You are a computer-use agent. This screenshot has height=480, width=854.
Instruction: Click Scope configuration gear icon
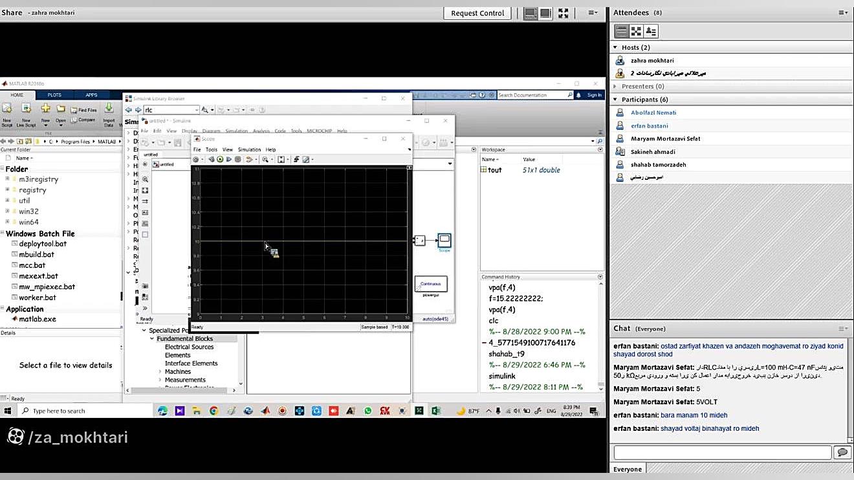[x=197, y=159]
